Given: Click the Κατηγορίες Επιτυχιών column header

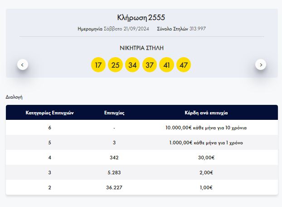Looking at the screenshot, I should tap(49, 113).
